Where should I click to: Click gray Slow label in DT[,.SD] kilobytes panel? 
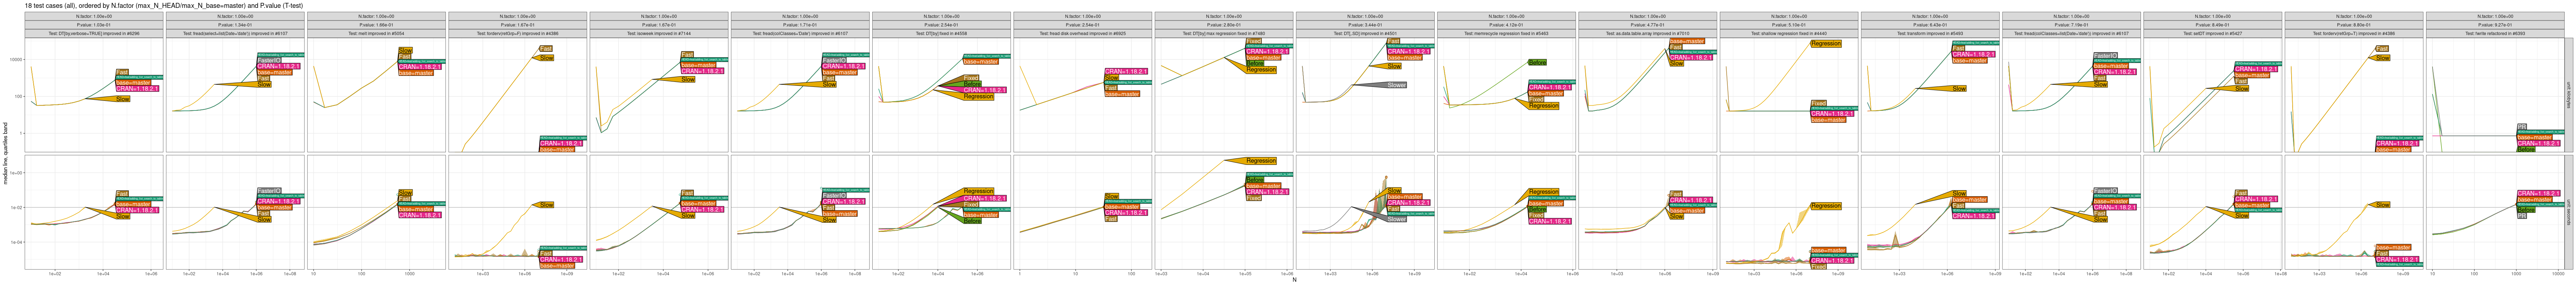coord(1396,85)
